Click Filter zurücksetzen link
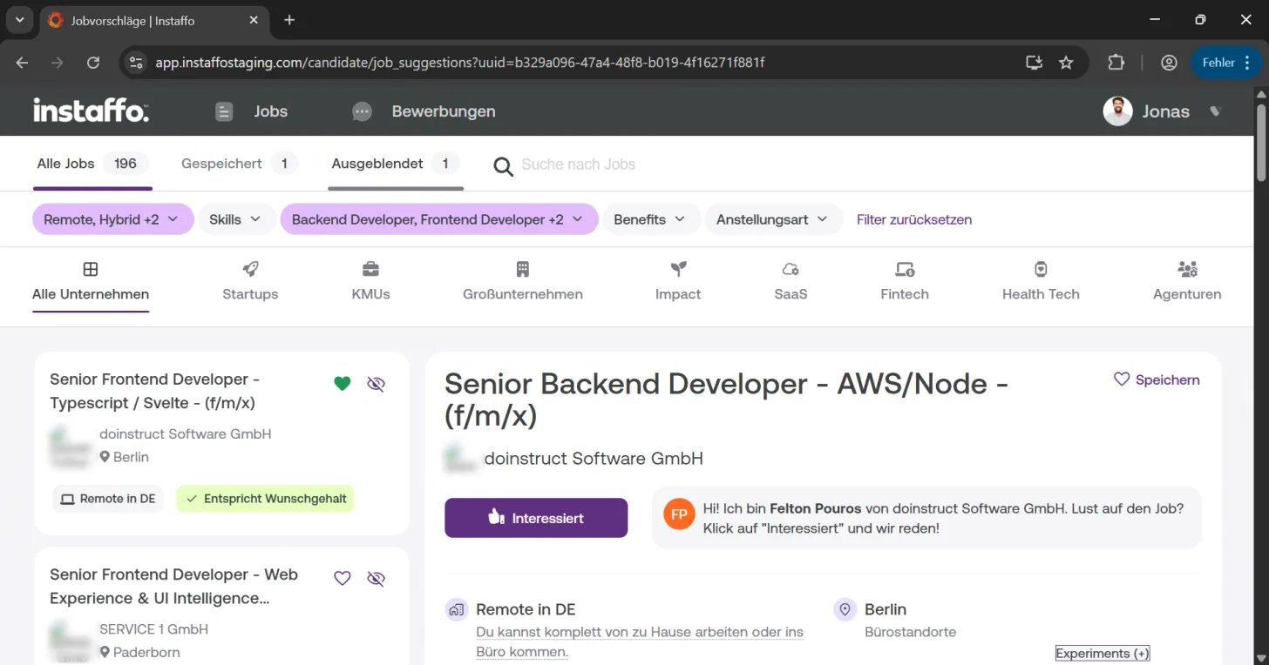Image resolution: width=1269 pixels, height=665 pixels. pyautogui.click(x=914, y=219)
